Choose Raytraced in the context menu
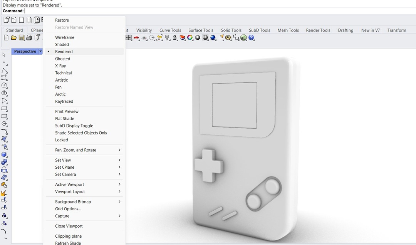This screenshot has height=245, width=416. click(84, 101)
